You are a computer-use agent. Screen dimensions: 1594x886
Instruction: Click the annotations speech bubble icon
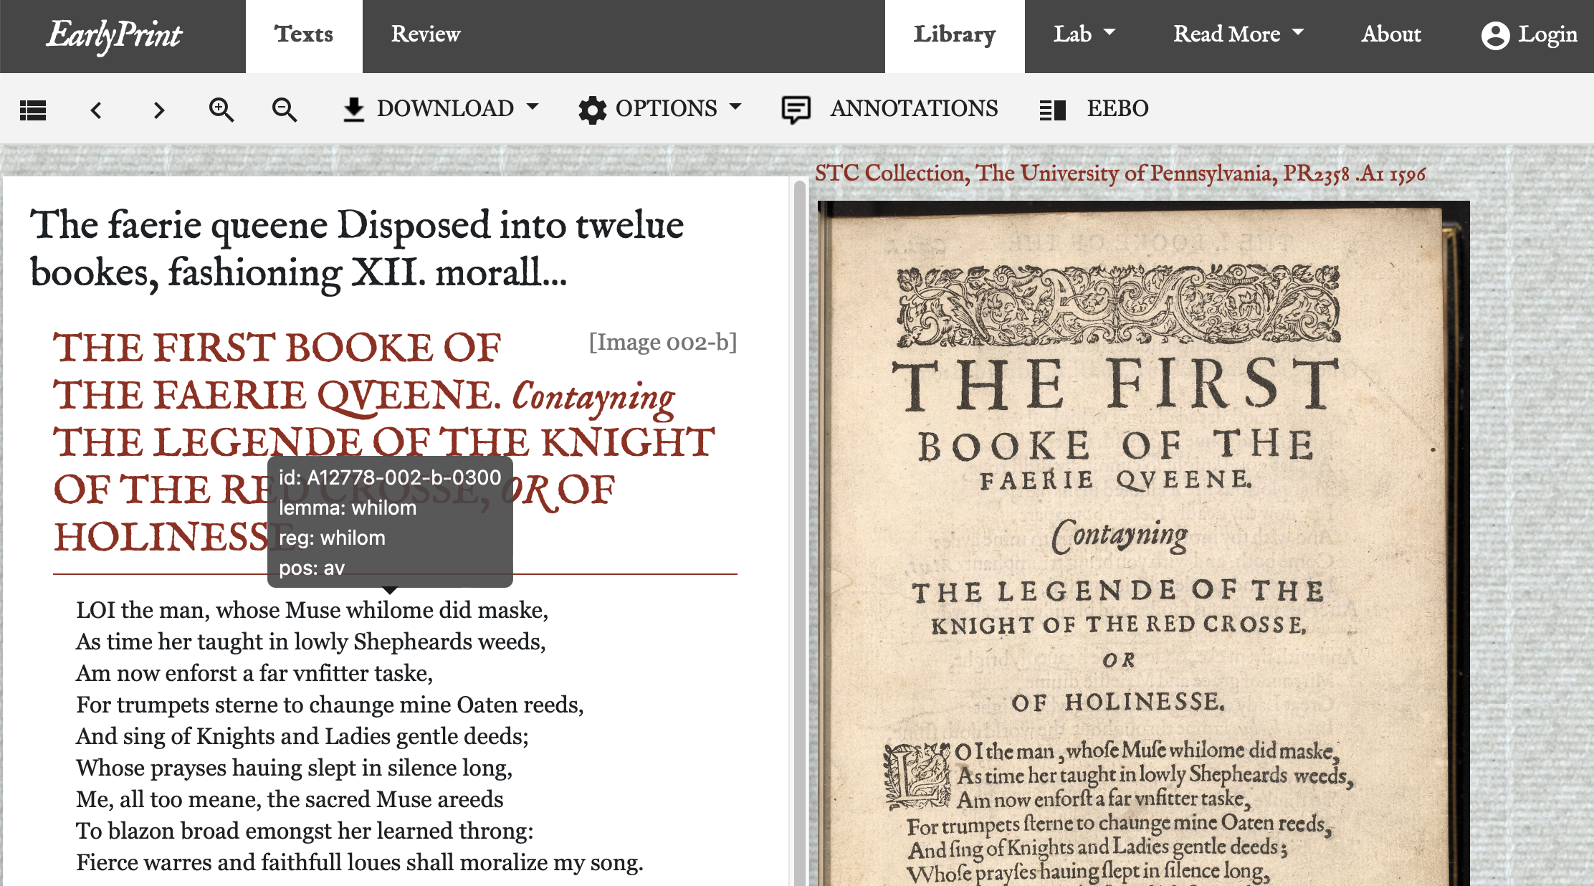pos(796,110)
